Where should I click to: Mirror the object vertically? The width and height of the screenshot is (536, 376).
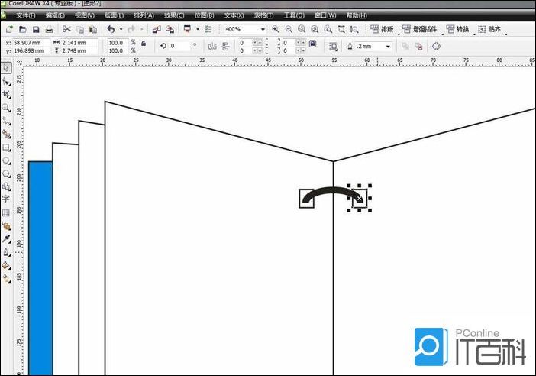pyautogui.click(x=225, y=46)
